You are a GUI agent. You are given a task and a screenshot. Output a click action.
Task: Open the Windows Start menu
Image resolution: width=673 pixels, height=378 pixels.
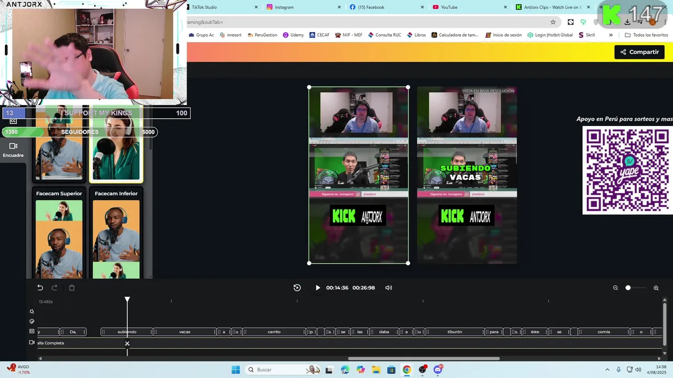point(236,370)
